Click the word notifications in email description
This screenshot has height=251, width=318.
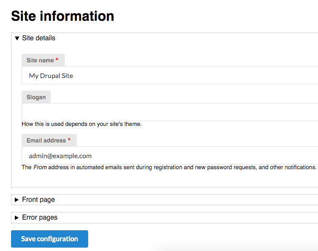pyautogui.click(x=298, y=167)
